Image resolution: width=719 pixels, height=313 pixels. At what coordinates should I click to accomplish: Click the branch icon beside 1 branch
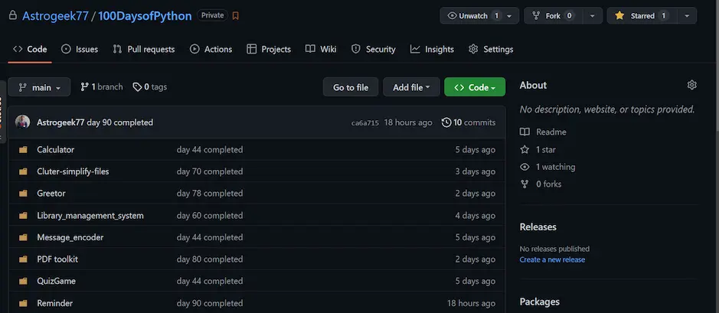click(84, 86)
